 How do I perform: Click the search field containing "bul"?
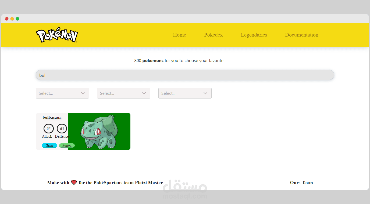185,75
